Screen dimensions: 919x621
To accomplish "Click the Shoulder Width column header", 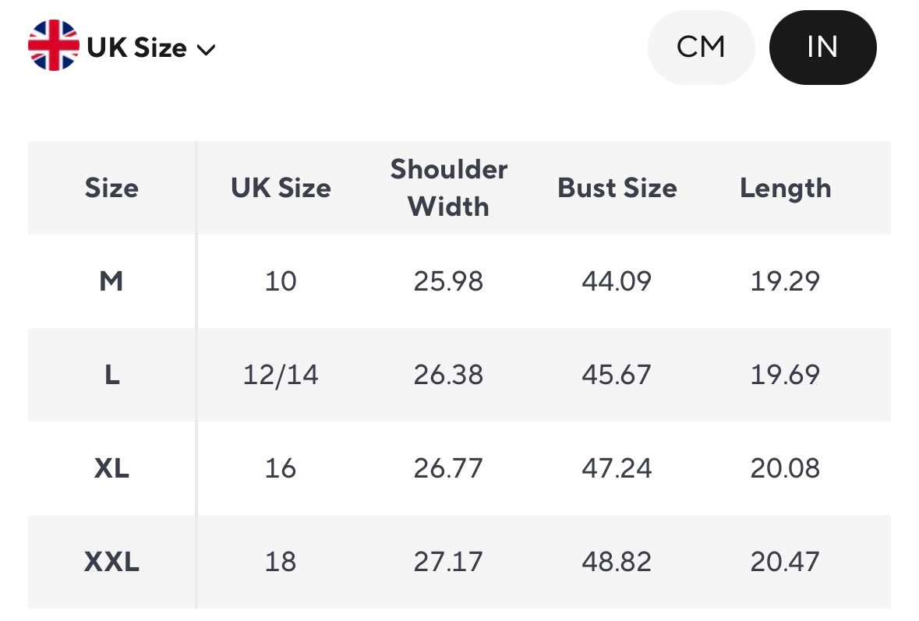I will coord(448,188).
